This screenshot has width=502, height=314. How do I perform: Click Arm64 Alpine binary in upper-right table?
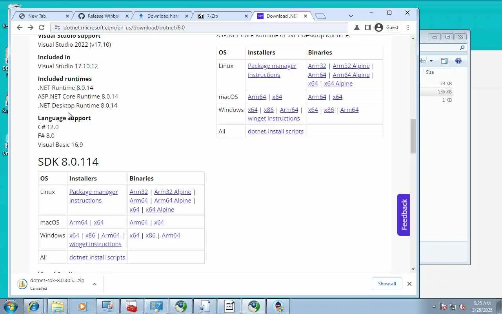(351, 75)
